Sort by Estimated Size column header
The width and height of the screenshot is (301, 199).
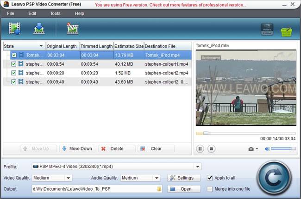click(x=129, y=46)
